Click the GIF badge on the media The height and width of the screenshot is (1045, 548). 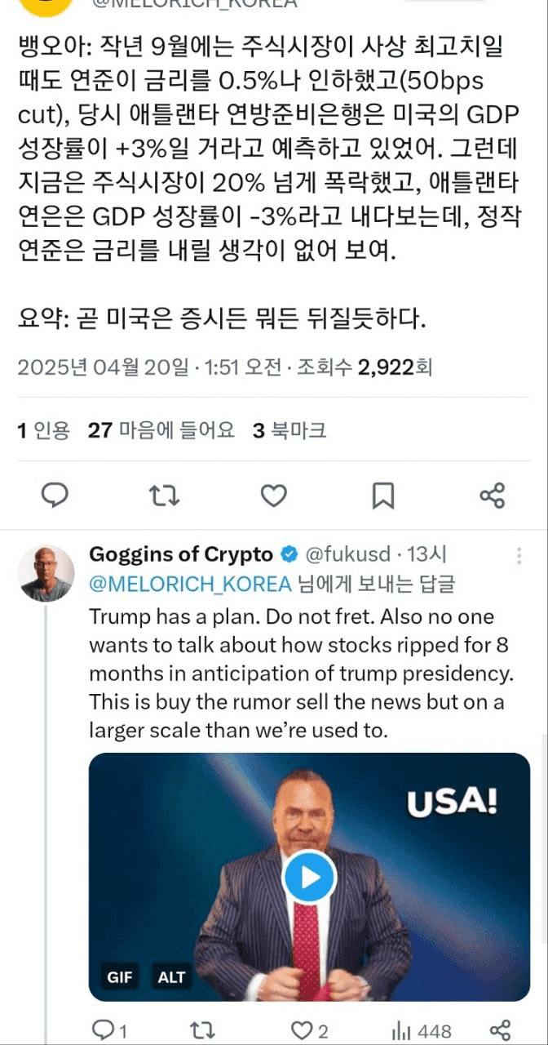pos(119,976)
